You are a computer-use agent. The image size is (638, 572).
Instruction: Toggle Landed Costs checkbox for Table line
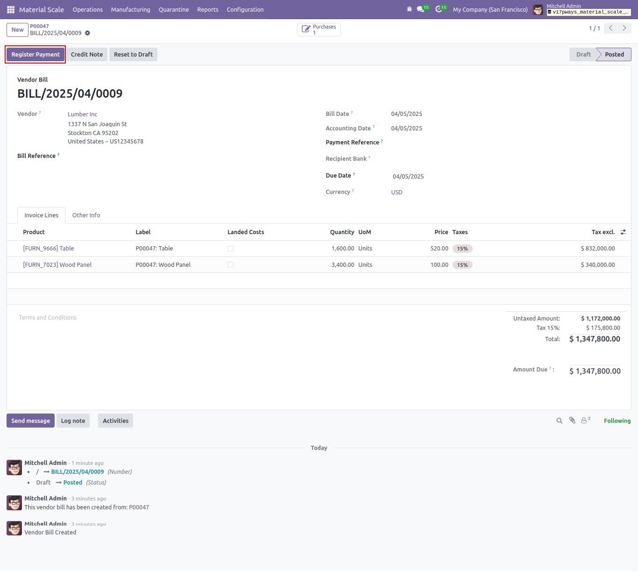click(x=230, y=249)
